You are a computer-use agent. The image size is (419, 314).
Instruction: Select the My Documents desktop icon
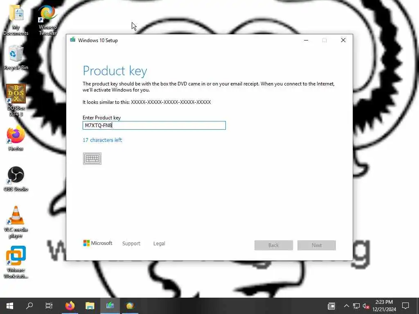[16, 20]
